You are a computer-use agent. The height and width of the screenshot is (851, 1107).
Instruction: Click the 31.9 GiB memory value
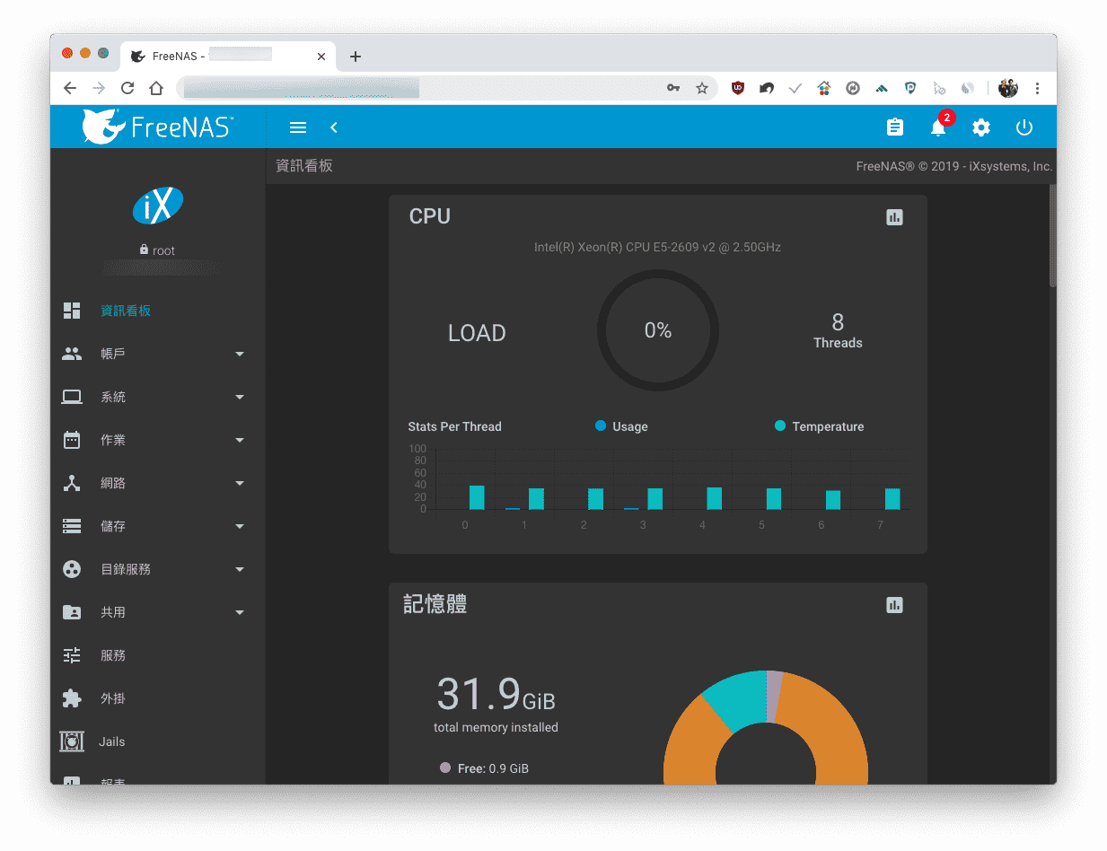(496, 694)
